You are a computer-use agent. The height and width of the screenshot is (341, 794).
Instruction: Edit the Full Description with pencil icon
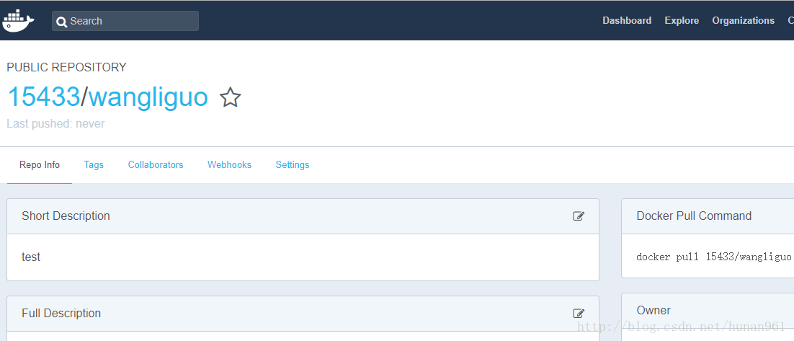(x=579, y=314)
